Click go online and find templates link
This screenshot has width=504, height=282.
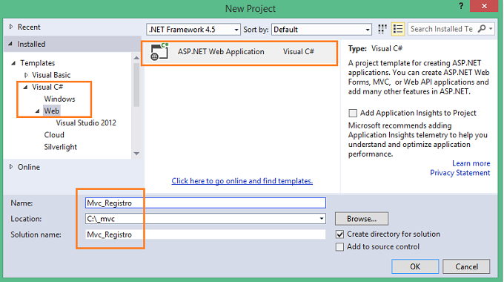pos(242,181)
